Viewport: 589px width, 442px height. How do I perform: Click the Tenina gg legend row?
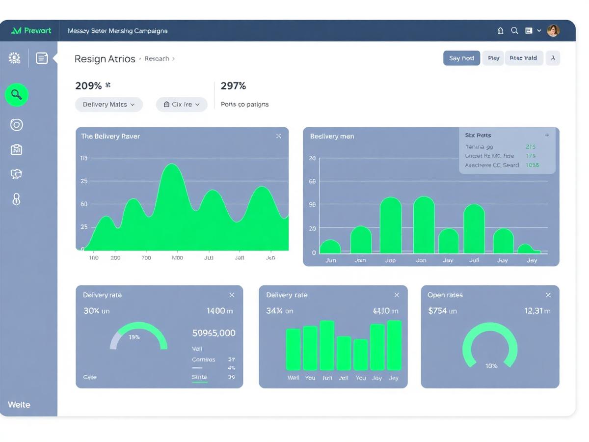pyautogui.click(x=501, y=147)
